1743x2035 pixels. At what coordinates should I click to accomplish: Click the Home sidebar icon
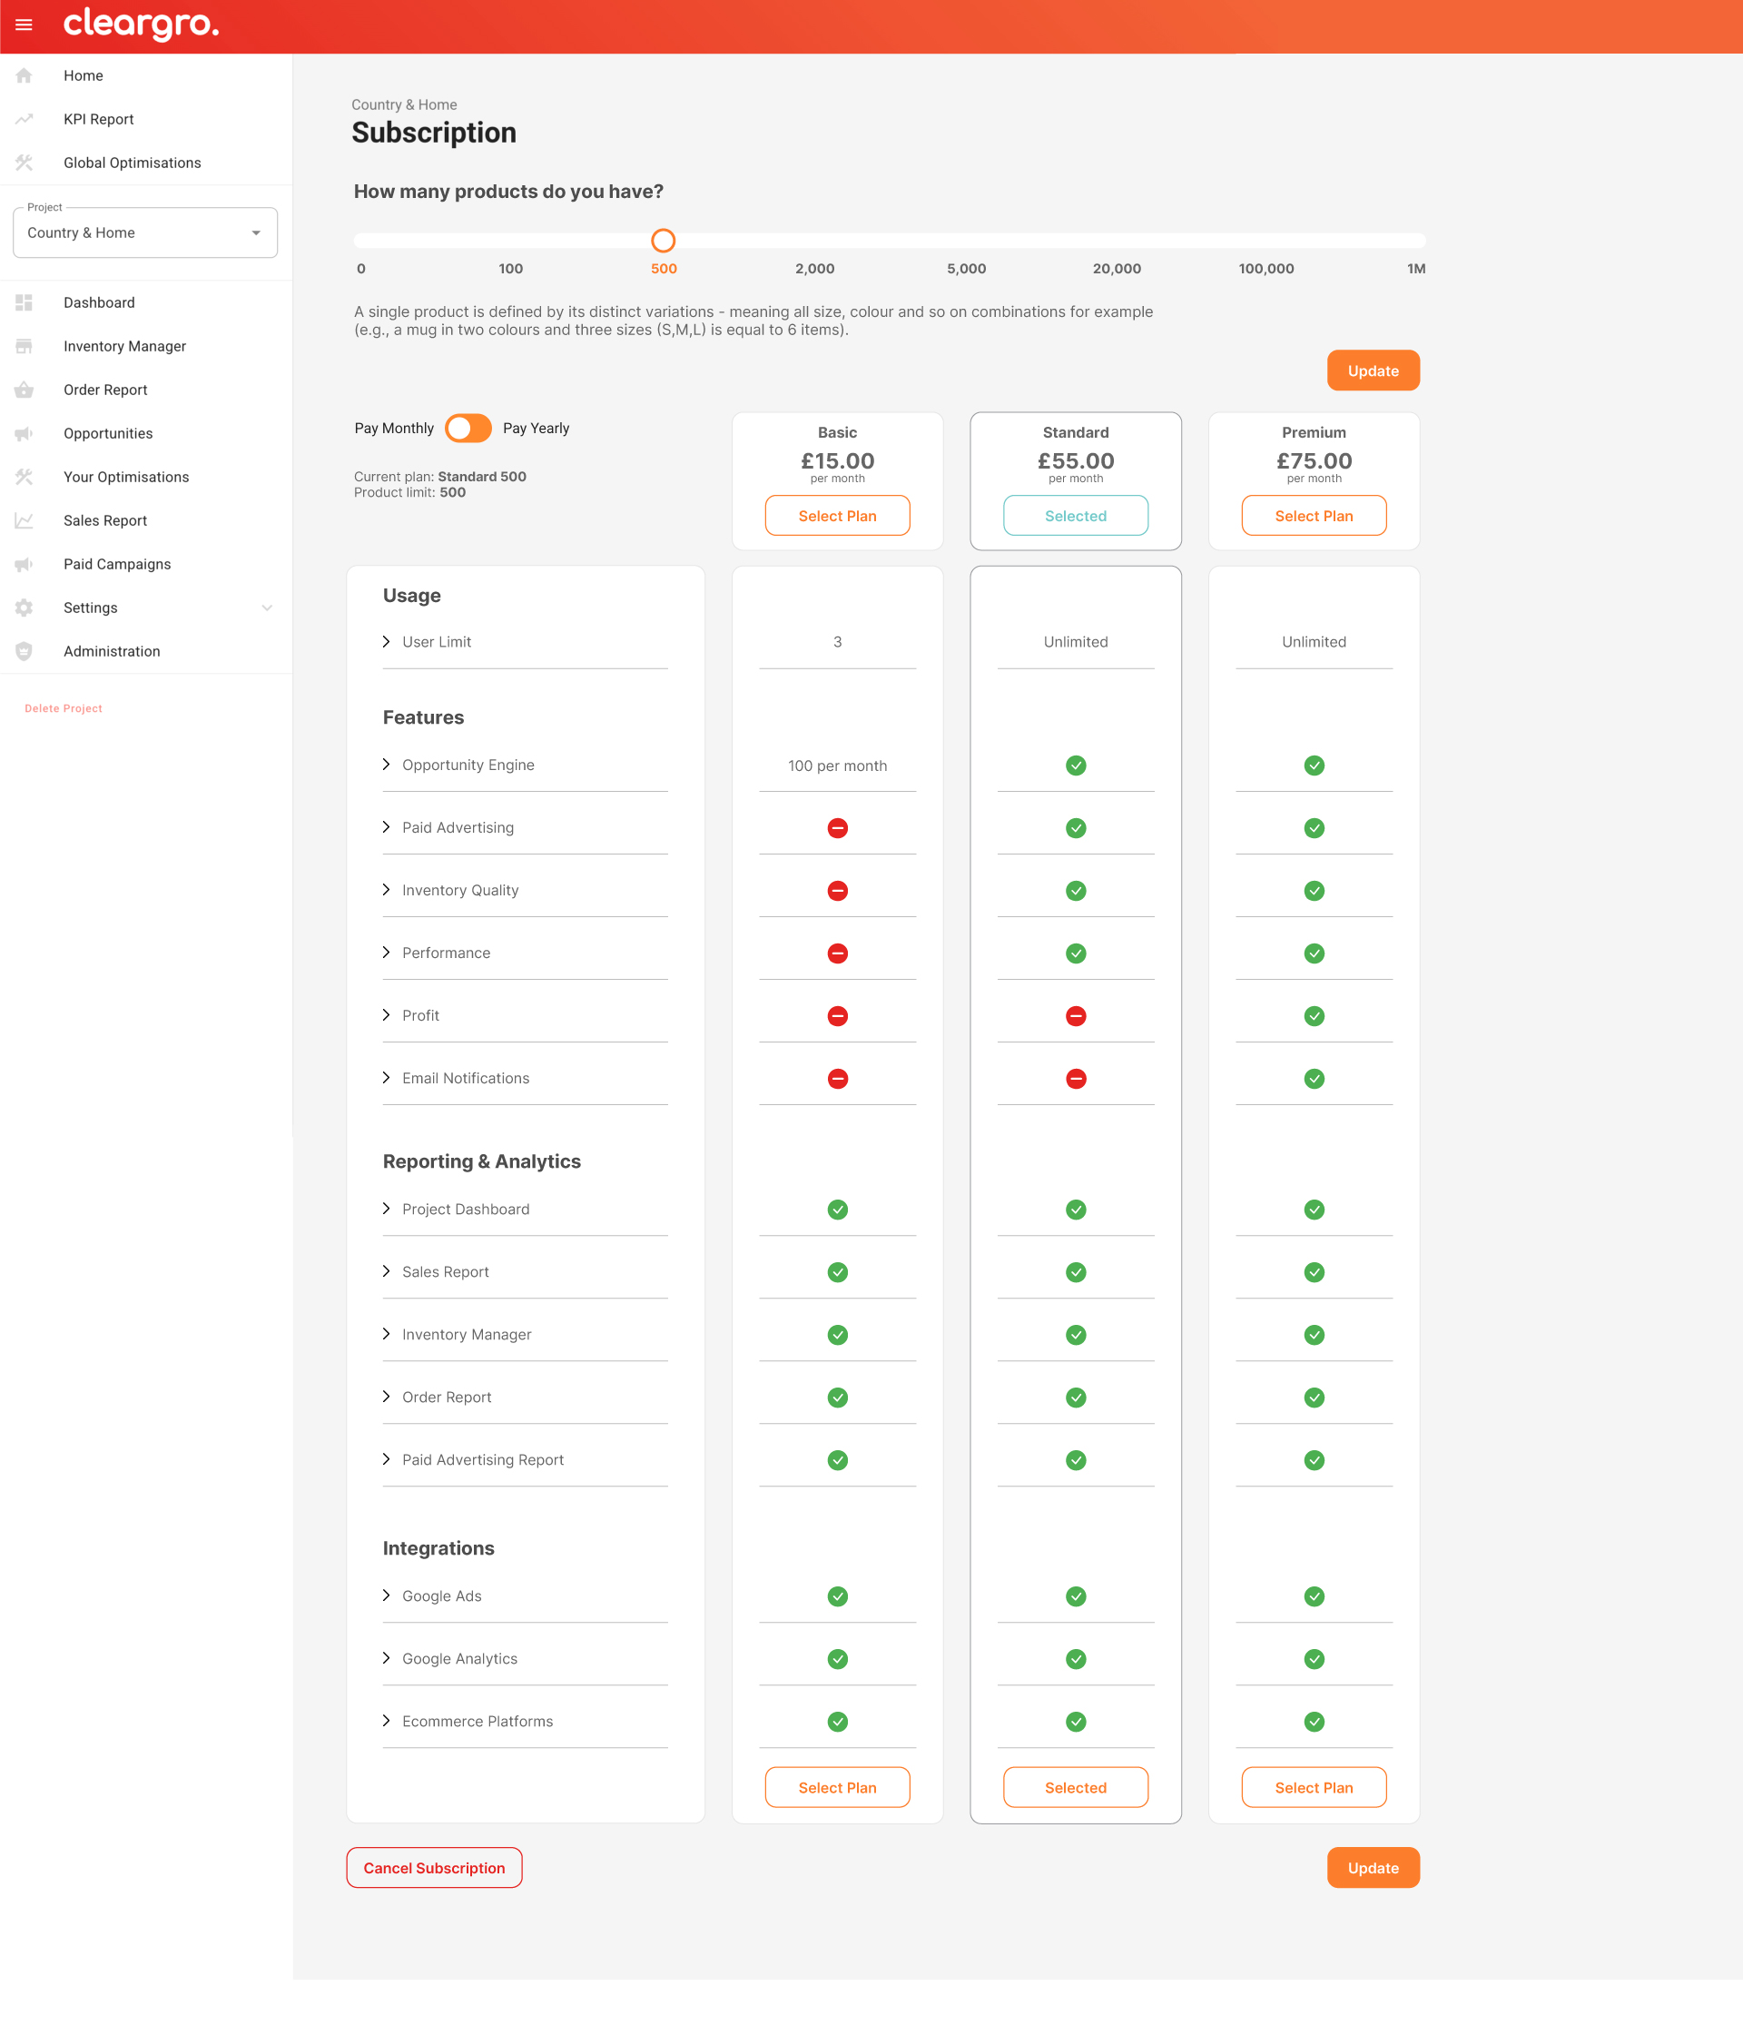(24, 75)
